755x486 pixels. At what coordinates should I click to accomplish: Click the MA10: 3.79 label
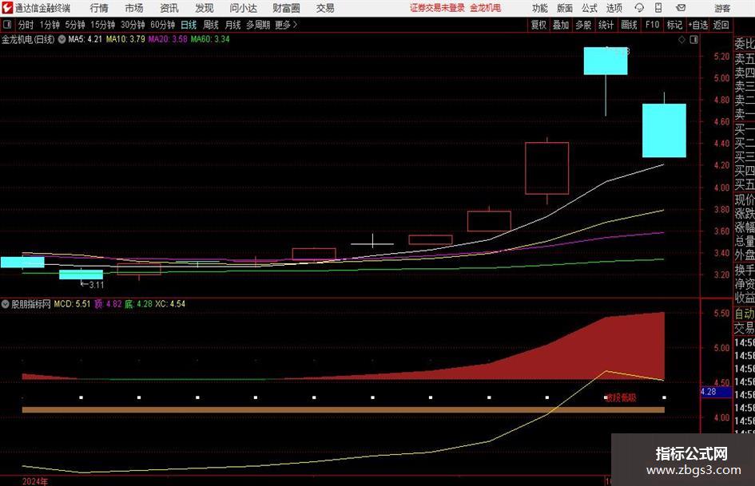coord(125,39)
